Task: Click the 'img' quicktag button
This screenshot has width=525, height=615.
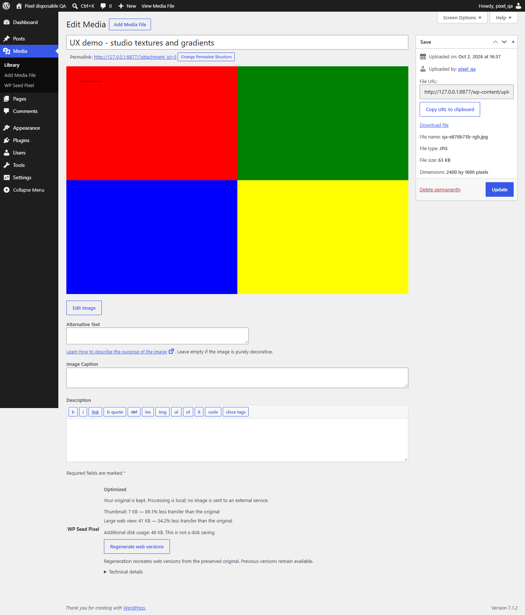Action: 162,412
